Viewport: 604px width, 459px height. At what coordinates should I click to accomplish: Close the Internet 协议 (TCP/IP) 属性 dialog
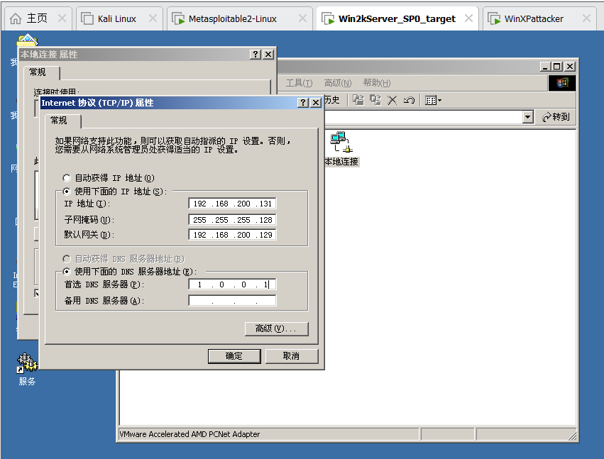315,102
